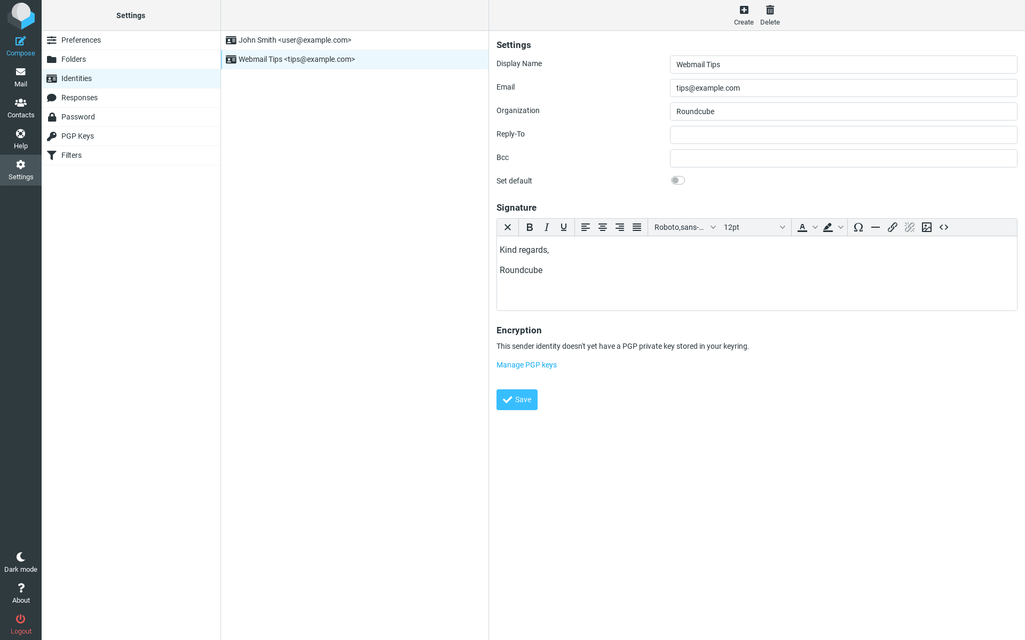Click the Save button
Image resolution: width=1025 pixels, height=640 pixels.
(x=517, y=399)
